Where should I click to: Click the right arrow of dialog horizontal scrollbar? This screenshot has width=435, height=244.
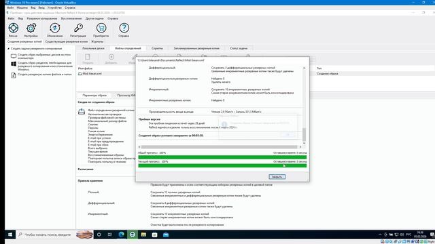tap(300, 147)
